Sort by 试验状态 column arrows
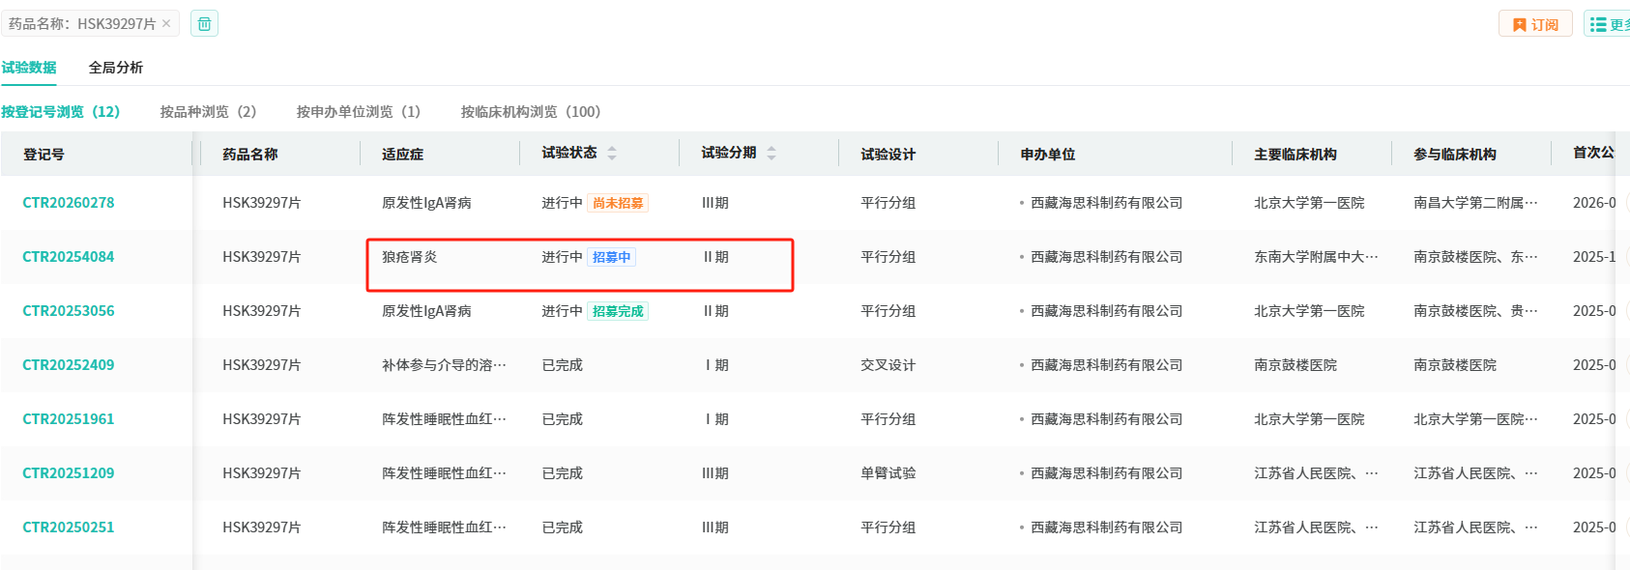The height and width of the screenshot is (570, 1630). [x=612, y=154]
